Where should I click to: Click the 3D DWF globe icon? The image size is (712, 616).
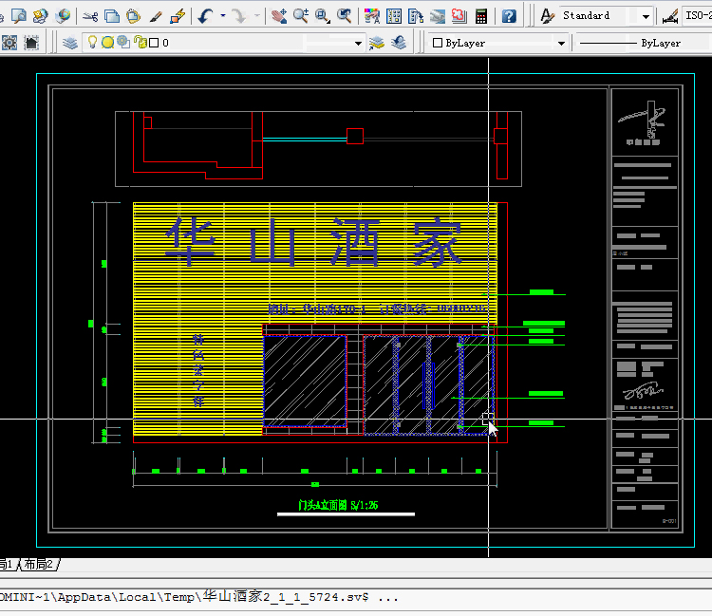click(63, 16)
